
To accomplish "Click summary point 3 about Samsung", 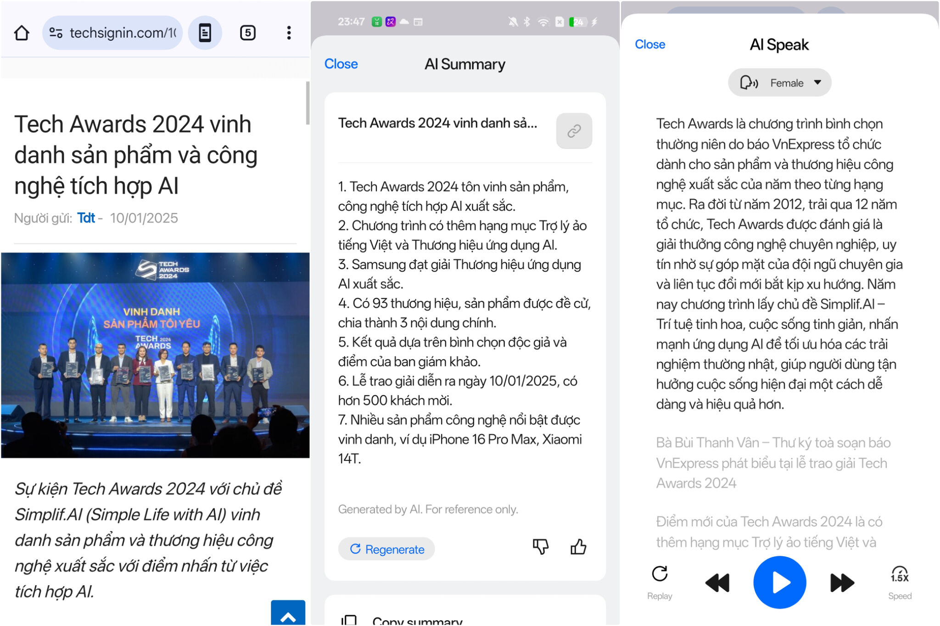I will [x=459, y=274].
